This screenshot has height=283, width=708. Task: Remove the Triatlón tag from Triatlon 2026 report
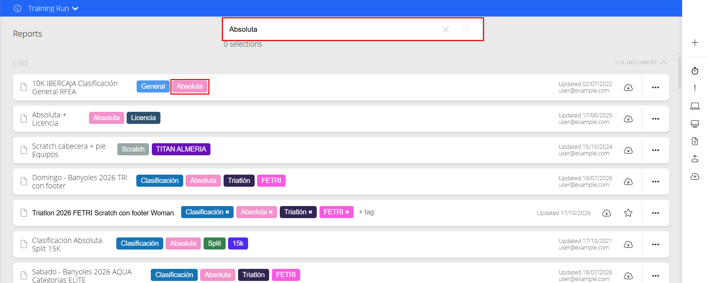tap(311, 212)
